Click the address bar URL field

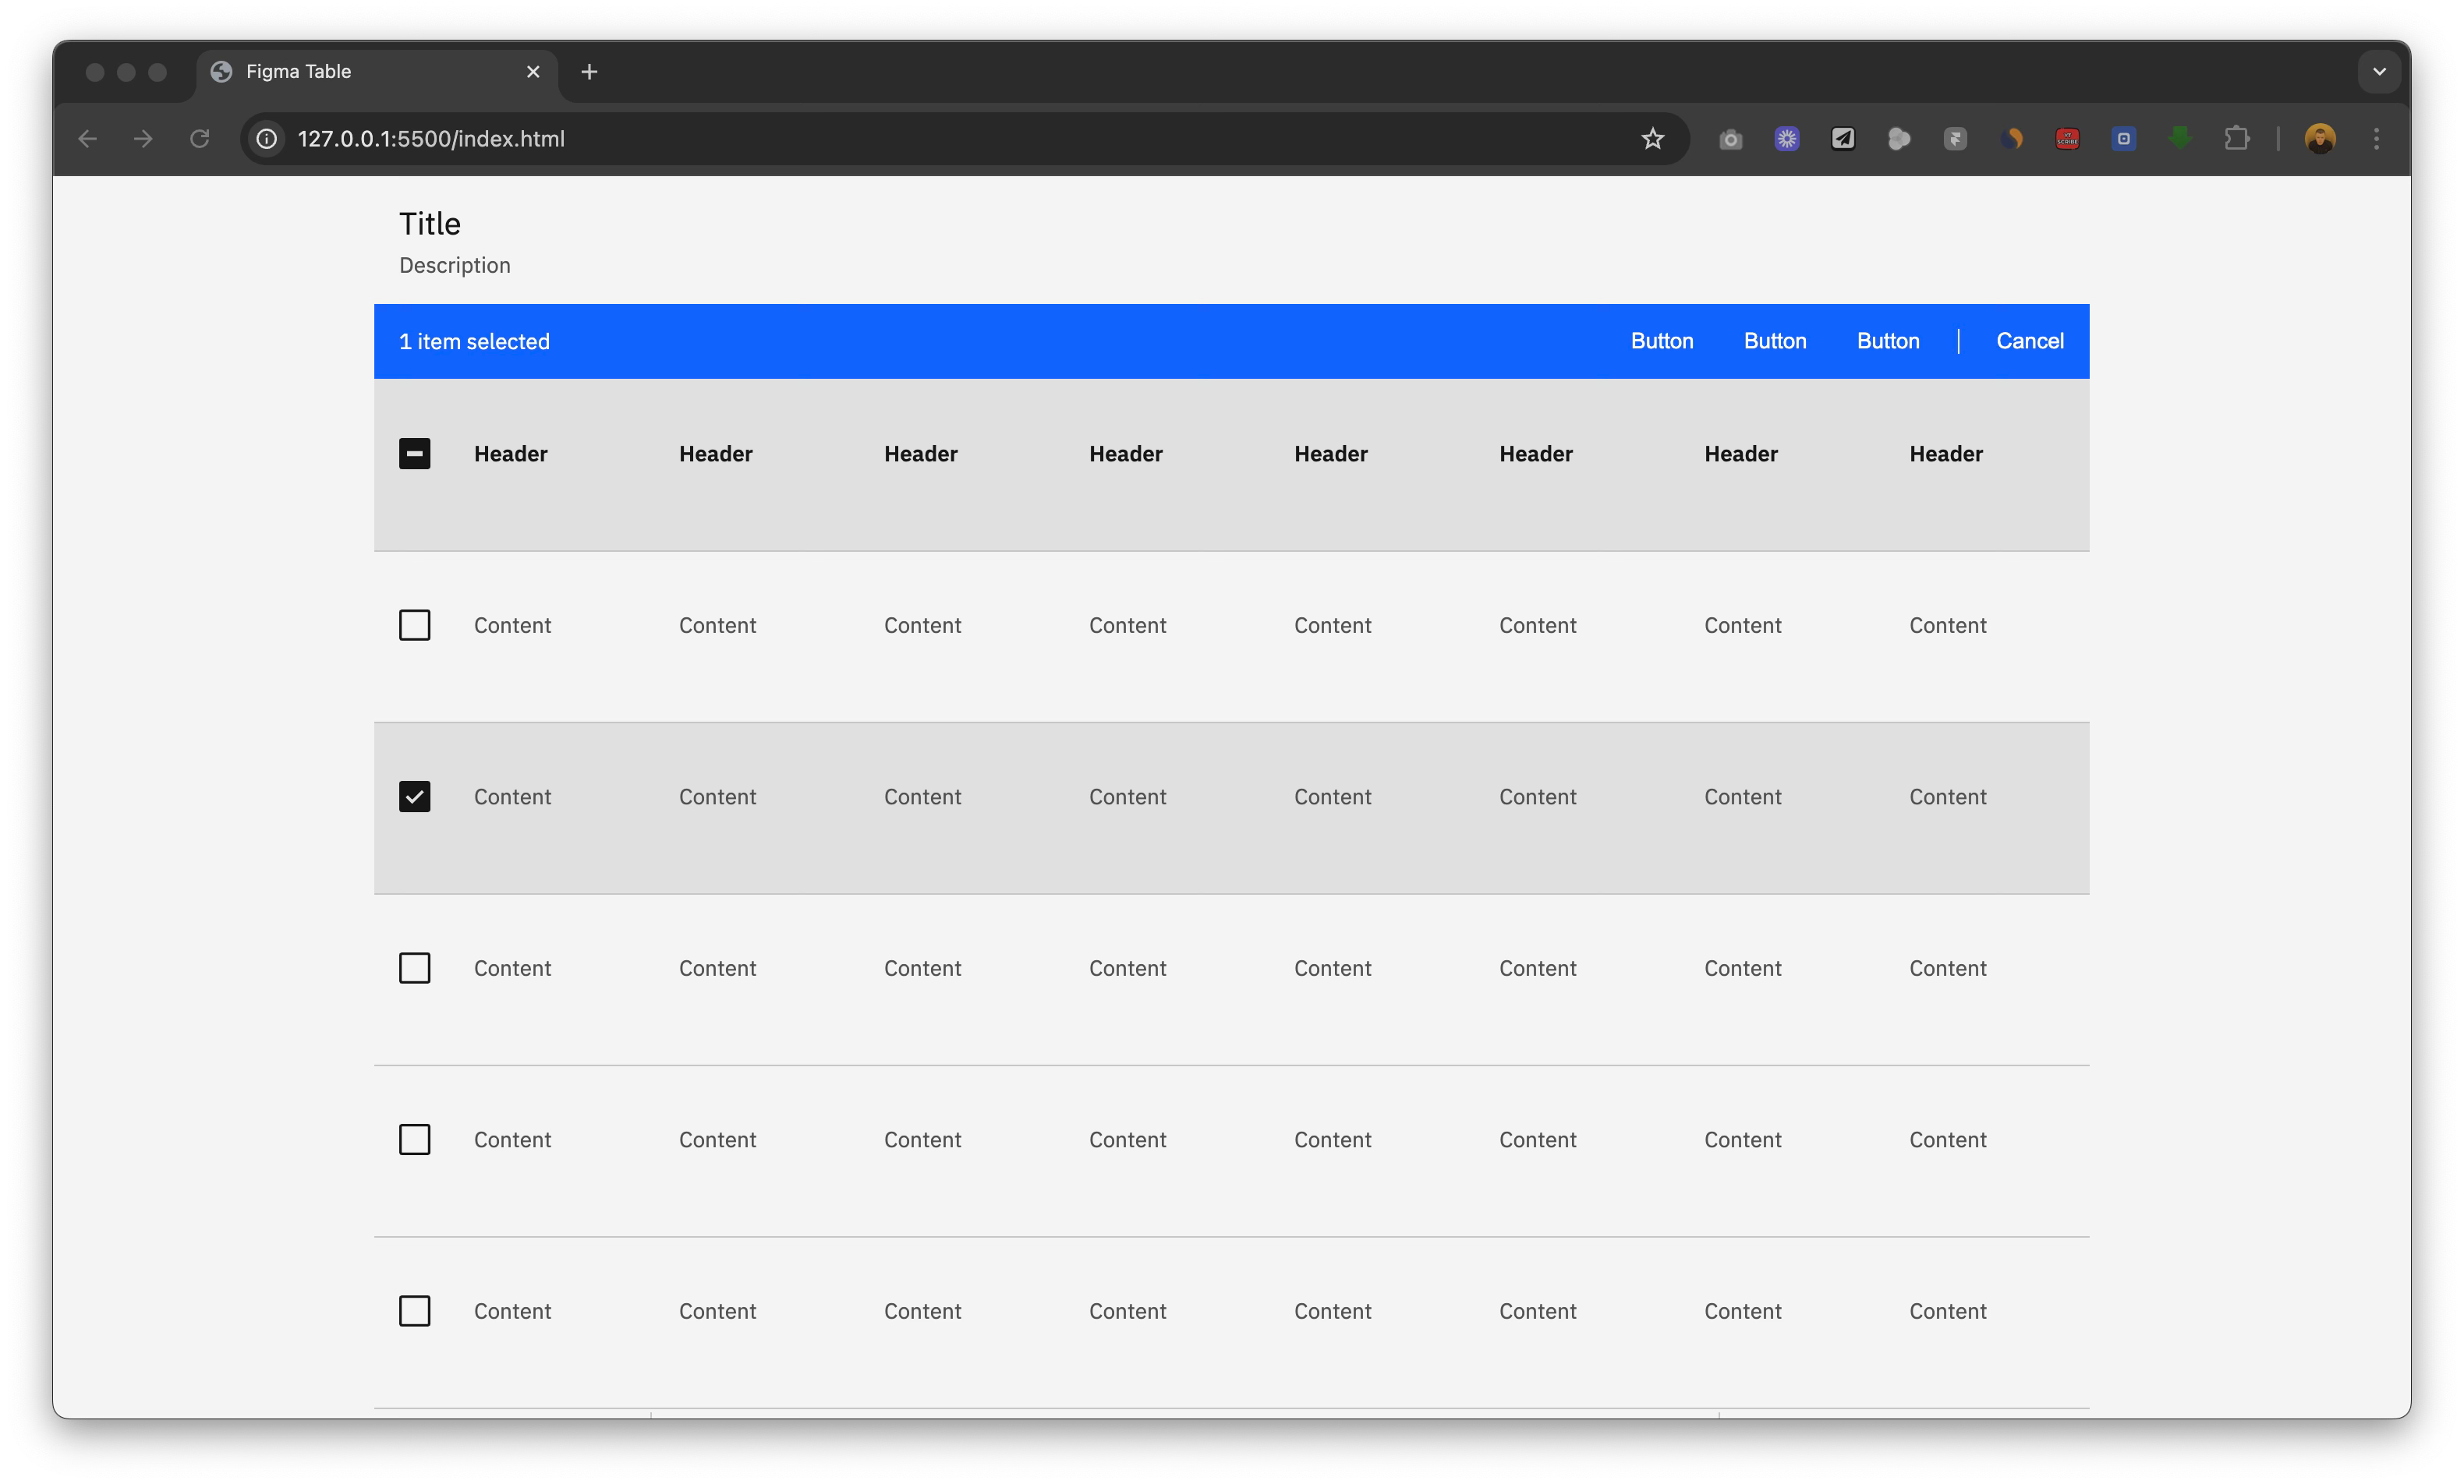tap(900, 139)
